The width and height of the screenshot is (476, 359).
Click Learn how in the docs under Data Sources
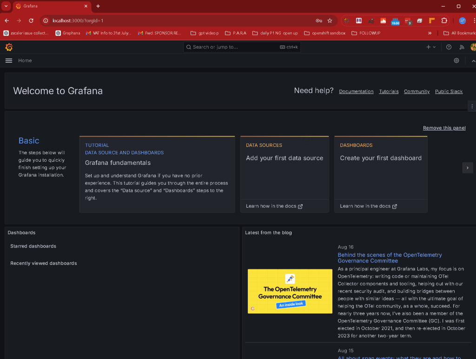[274, 206]
